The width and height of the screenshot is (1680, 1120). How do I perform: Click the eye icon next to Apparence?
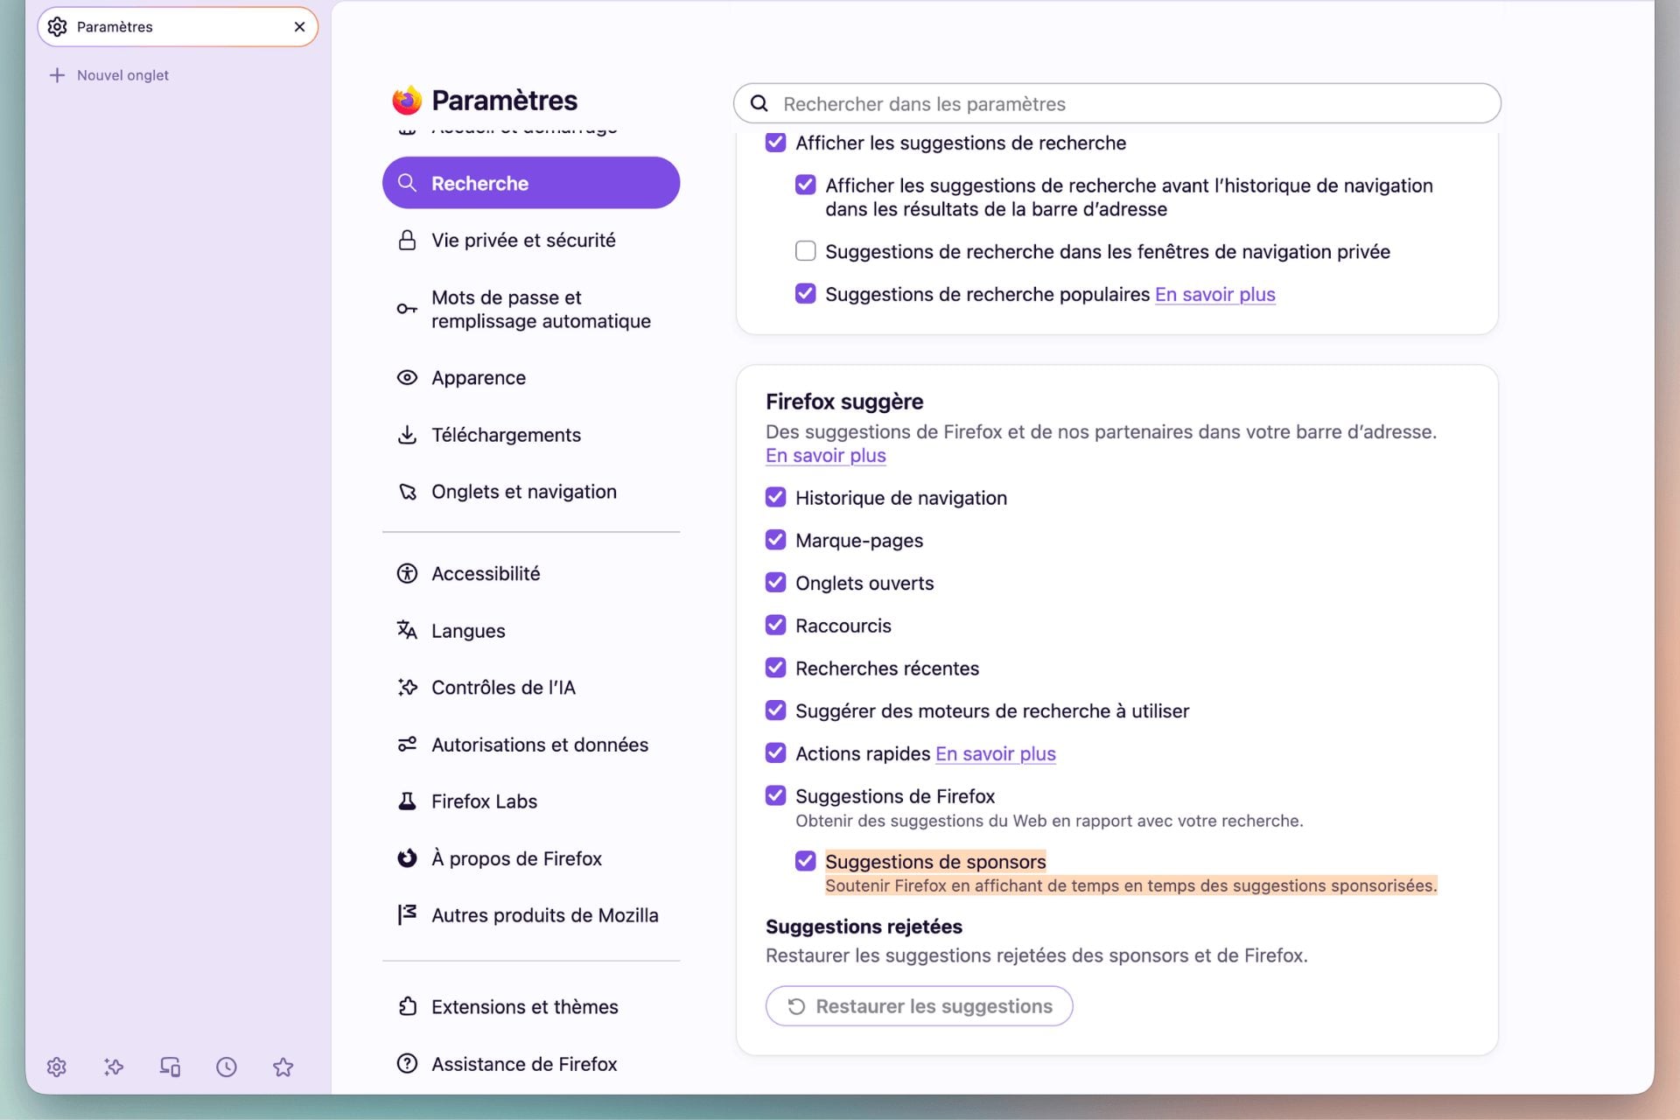click(x=407, y=377)
